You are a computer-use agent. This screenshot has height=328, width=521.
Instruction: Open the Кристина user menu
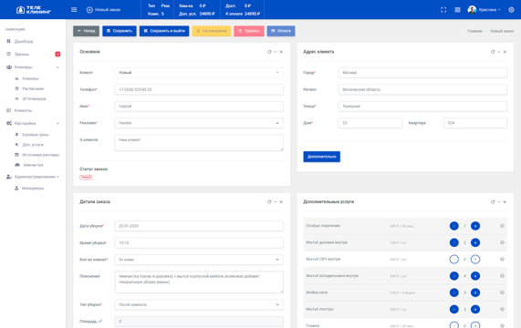(484, 10)
